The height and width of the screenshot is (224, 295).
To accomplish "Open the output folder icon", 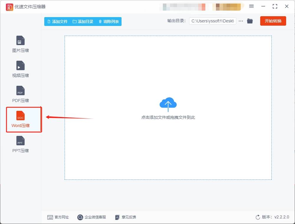I will 250,21.
